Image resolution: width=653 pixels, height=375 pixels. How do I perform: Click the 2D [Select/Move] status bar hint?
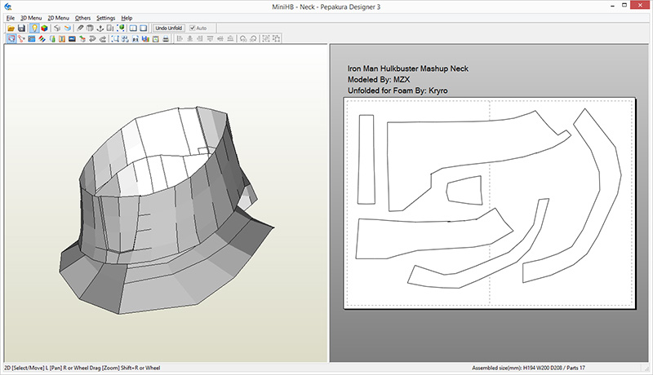[82, 368]
